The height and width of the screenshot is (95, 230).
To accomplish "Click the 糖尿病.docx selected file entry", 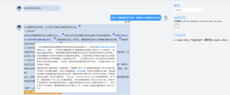I will click(202, 40).
